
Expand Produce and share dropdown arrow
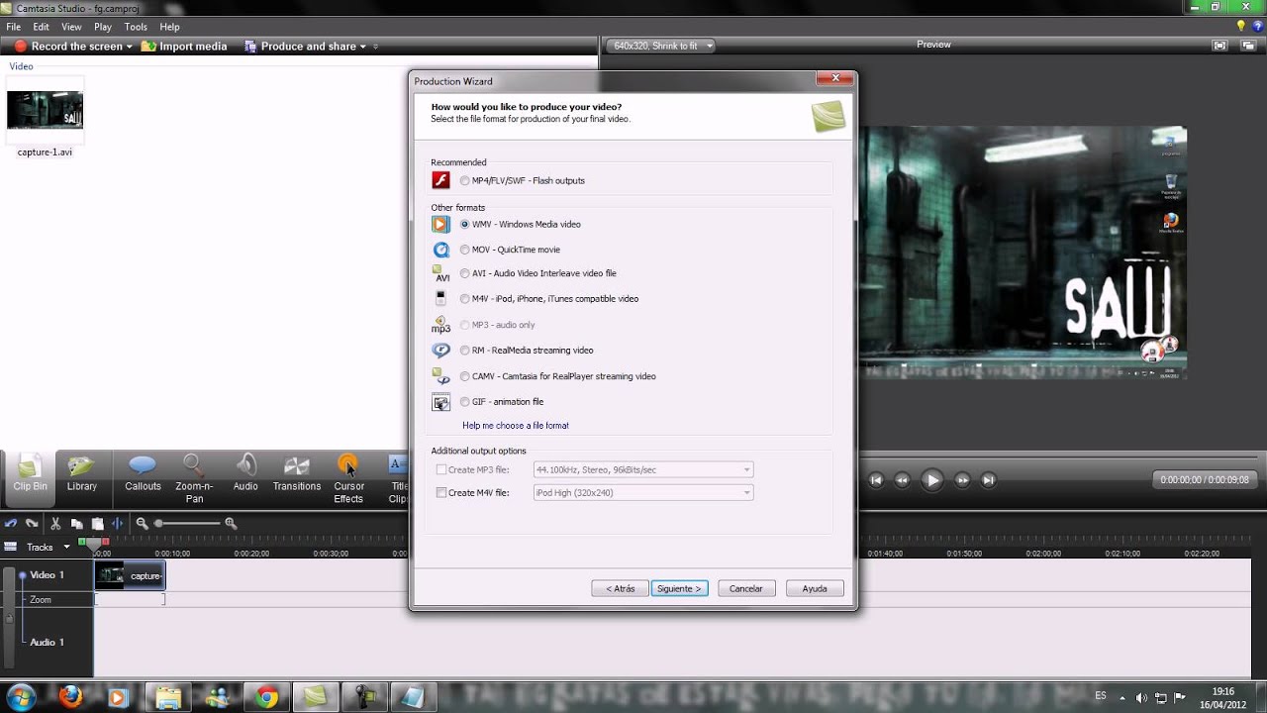click(x=362, y=47)
